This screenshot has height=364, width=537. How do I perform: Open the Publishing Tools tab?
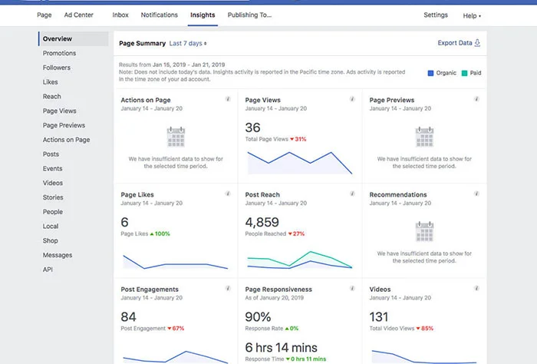249,15
